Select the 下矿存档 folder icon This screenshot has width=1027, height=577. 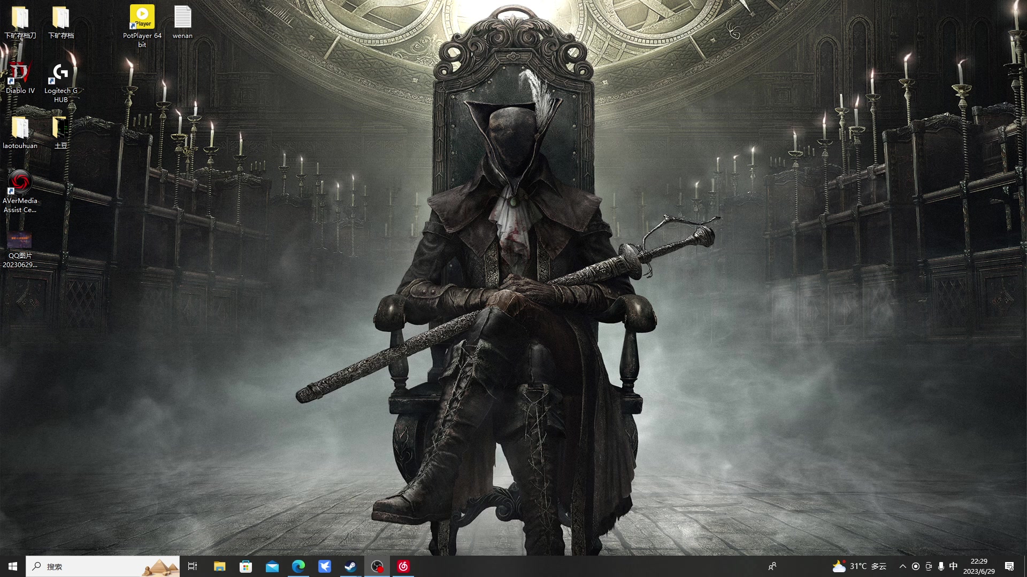(x=61, y=22)
